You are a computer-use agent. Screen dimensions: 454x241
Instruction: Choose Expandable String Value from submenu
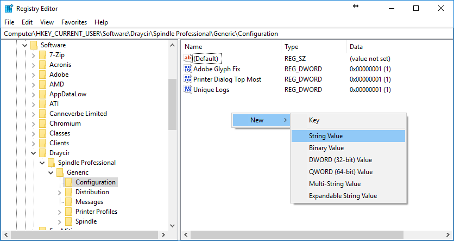coord(348,196)
